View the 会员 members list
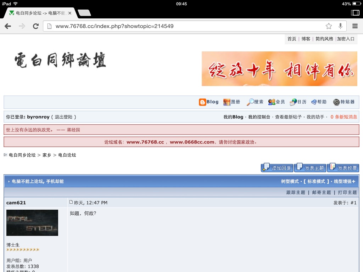The height and width of the screenshot is (272, 363). click(277, 102)
